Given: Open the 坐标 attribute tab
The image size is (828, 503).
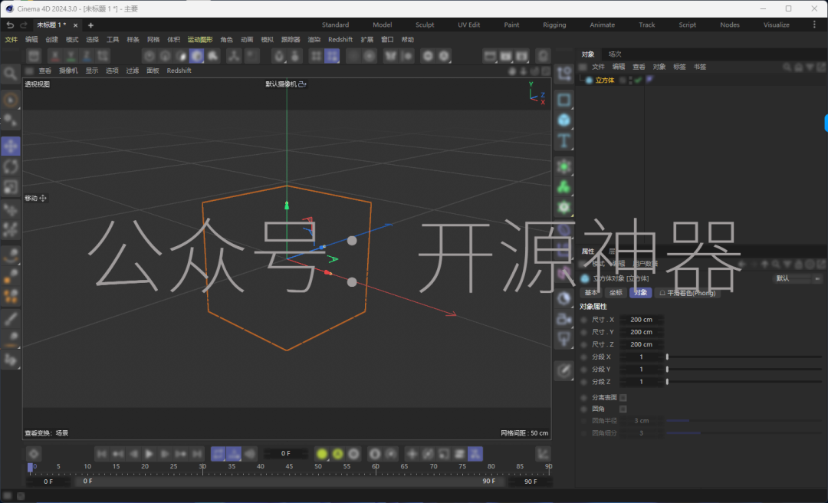Looking at the screenshot, I should 616,293.
